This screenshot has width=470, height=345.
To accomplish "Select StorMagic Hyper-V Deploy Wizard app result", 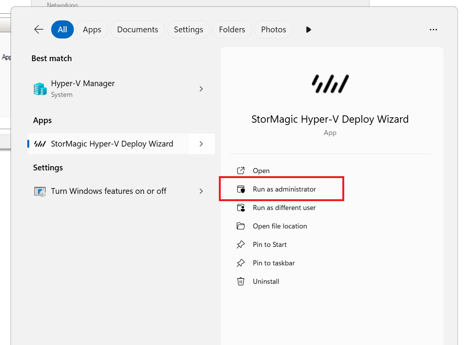I will 107,144.
